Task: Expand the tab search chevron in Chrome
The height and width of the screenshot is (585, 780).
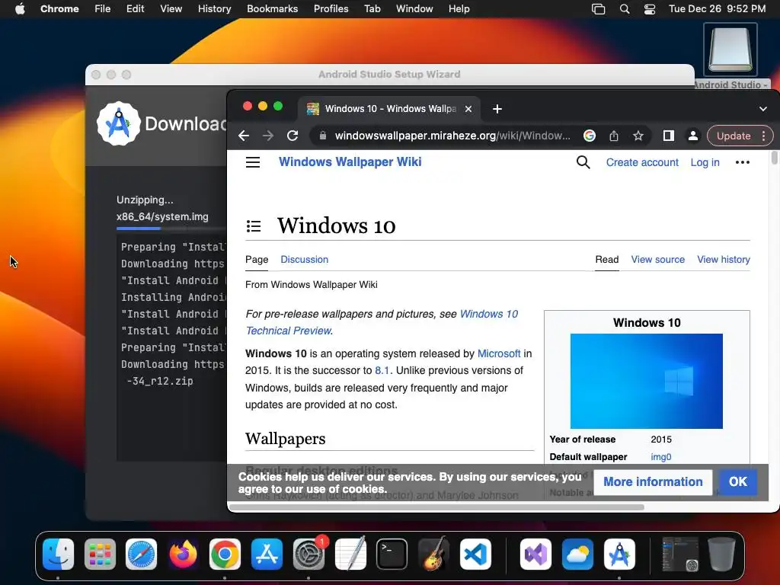Action: (x=763, y=109)
